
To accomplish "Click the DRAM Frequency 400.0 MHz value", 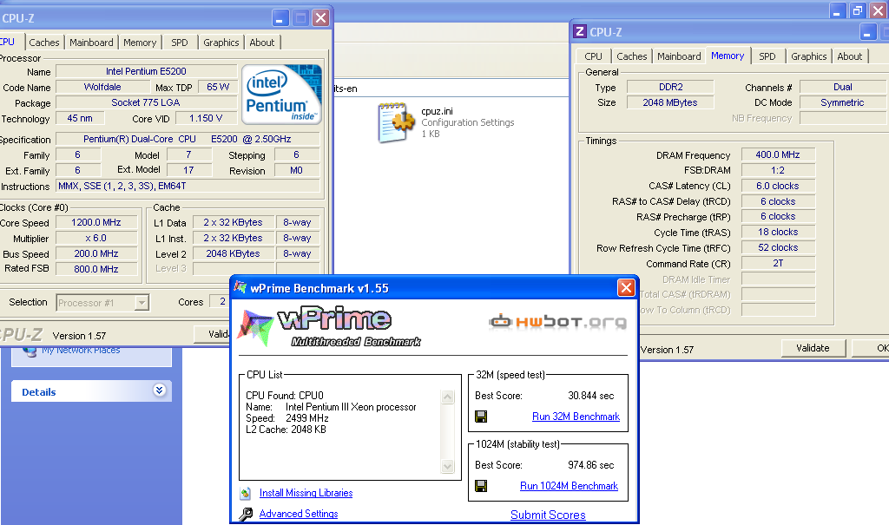I will coord(778,154).
